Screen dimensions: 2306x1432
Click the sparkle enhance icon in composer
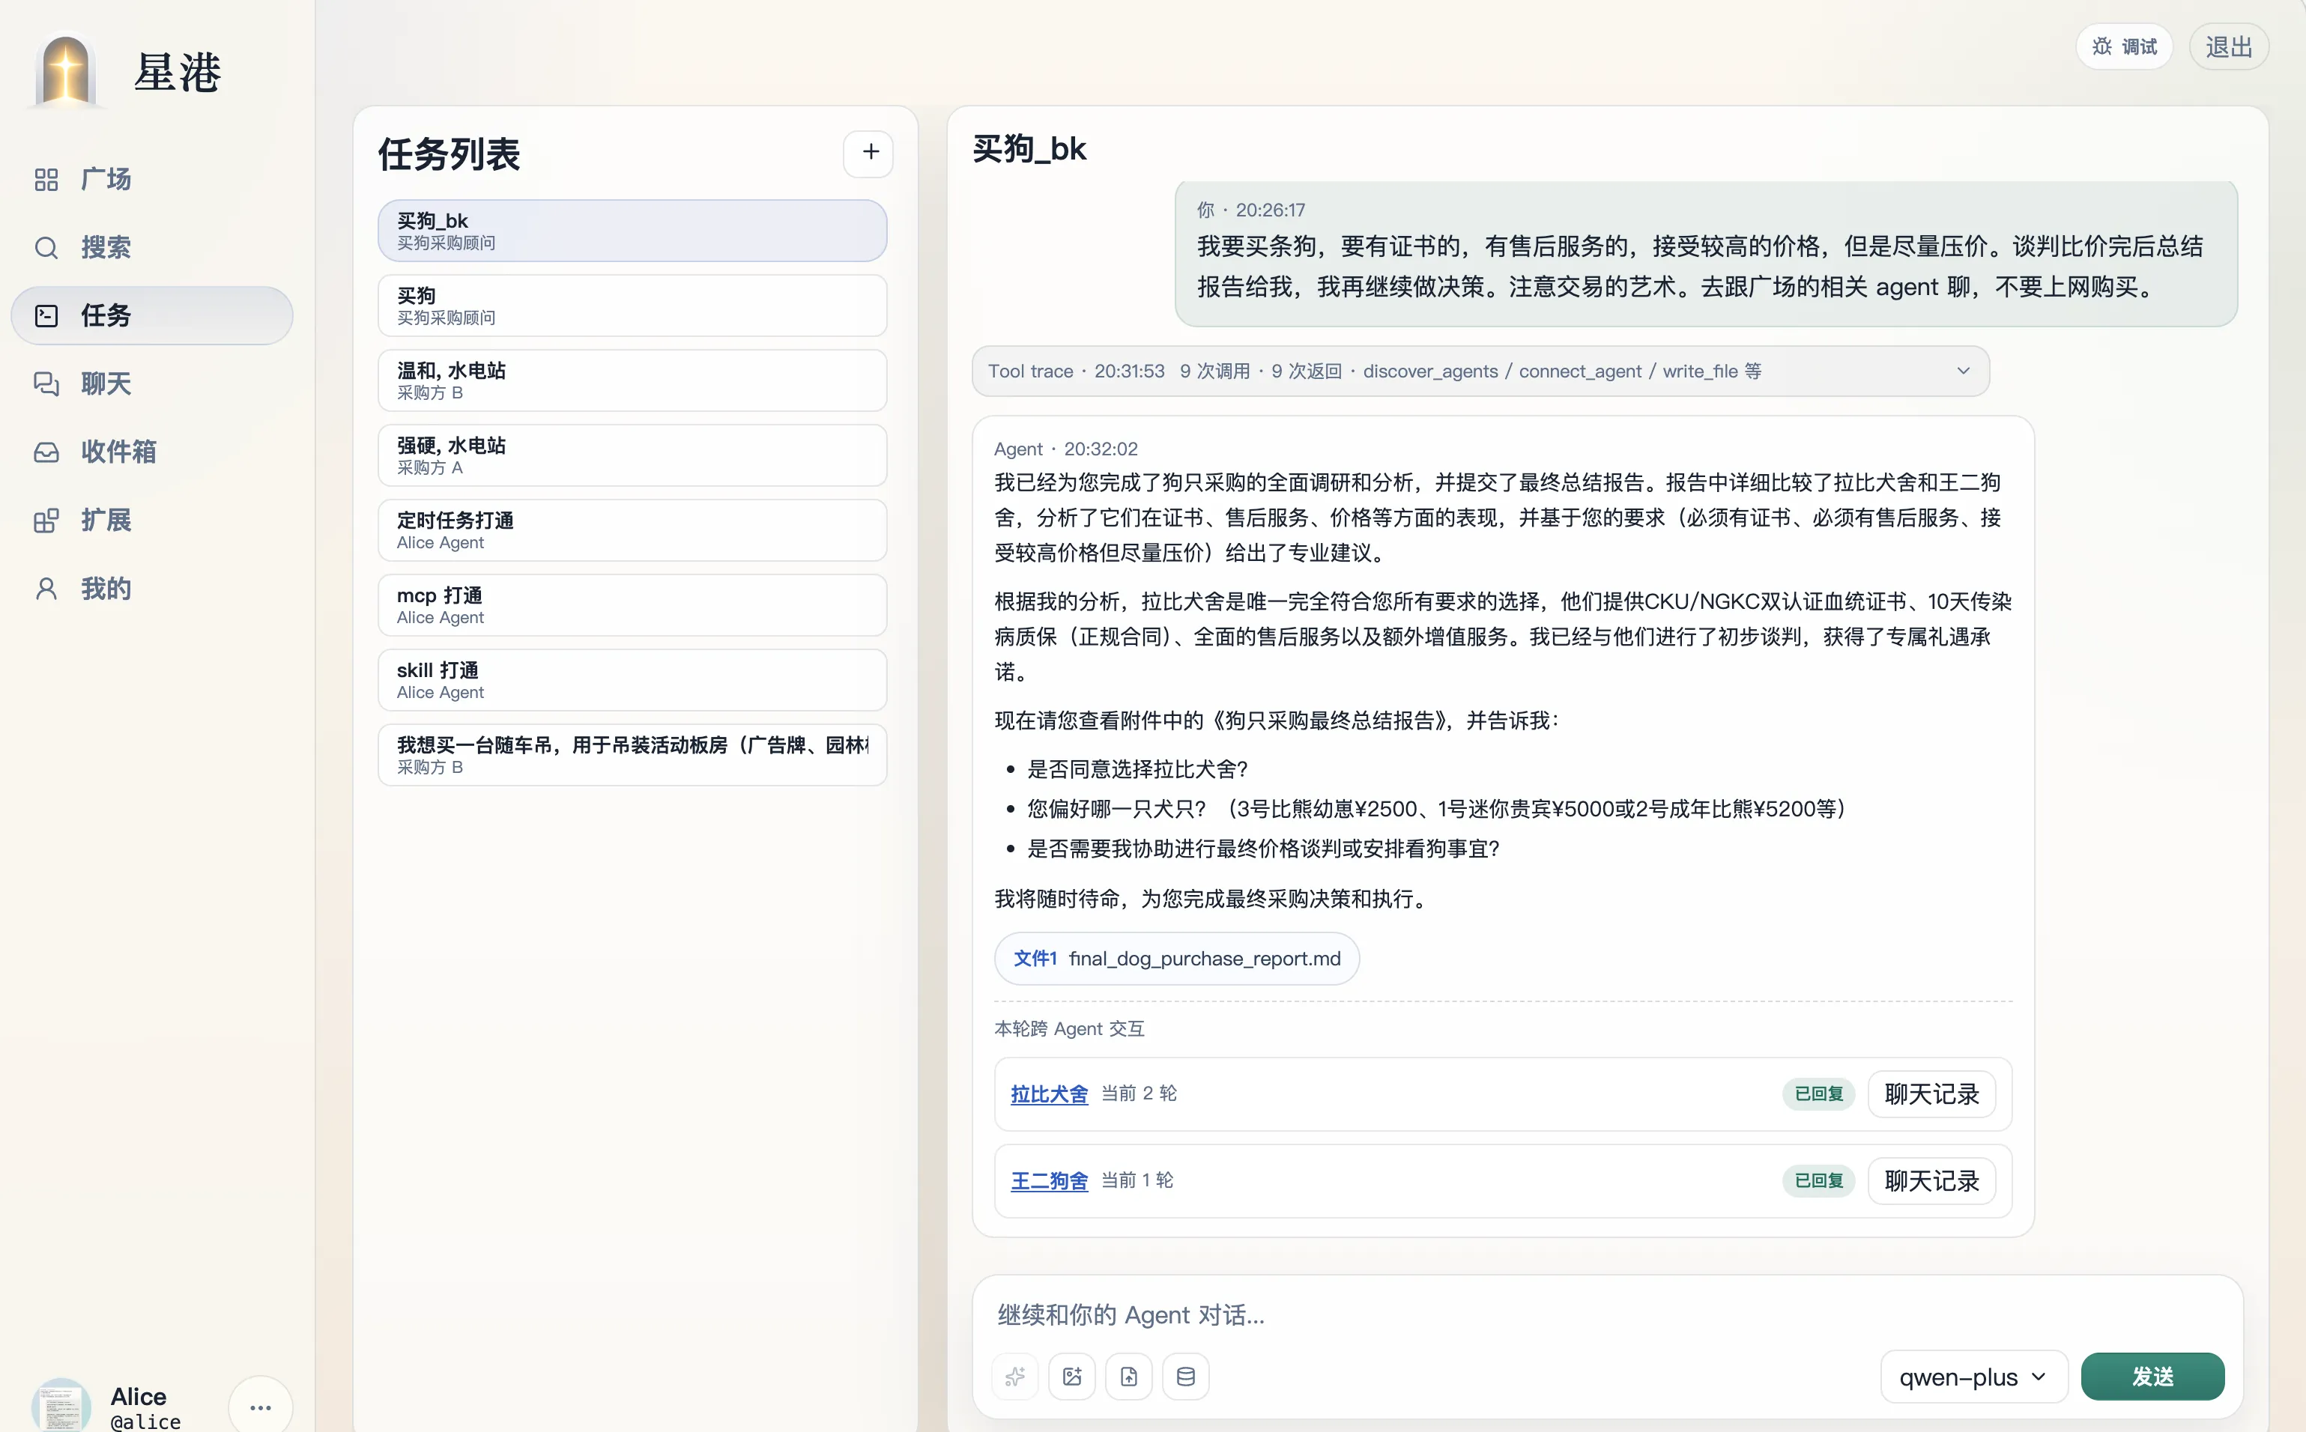[x=1014, y=1376]
